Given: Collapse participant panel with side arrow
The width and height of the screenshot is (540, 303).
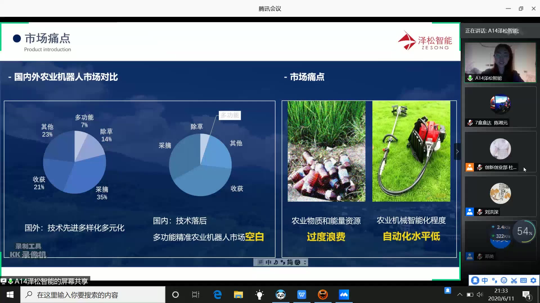Looking at the screenshot, I should pyautogui.click(x=457, y=151).
